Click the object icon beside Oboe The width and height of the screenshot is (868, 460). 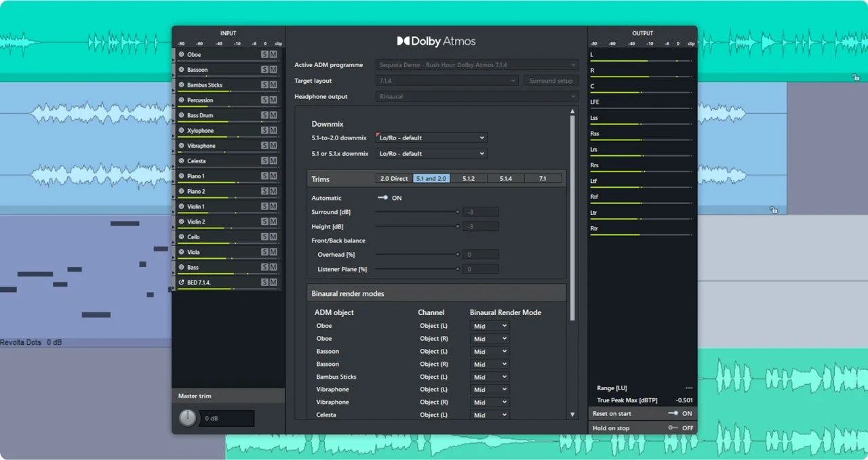point(181,54)
